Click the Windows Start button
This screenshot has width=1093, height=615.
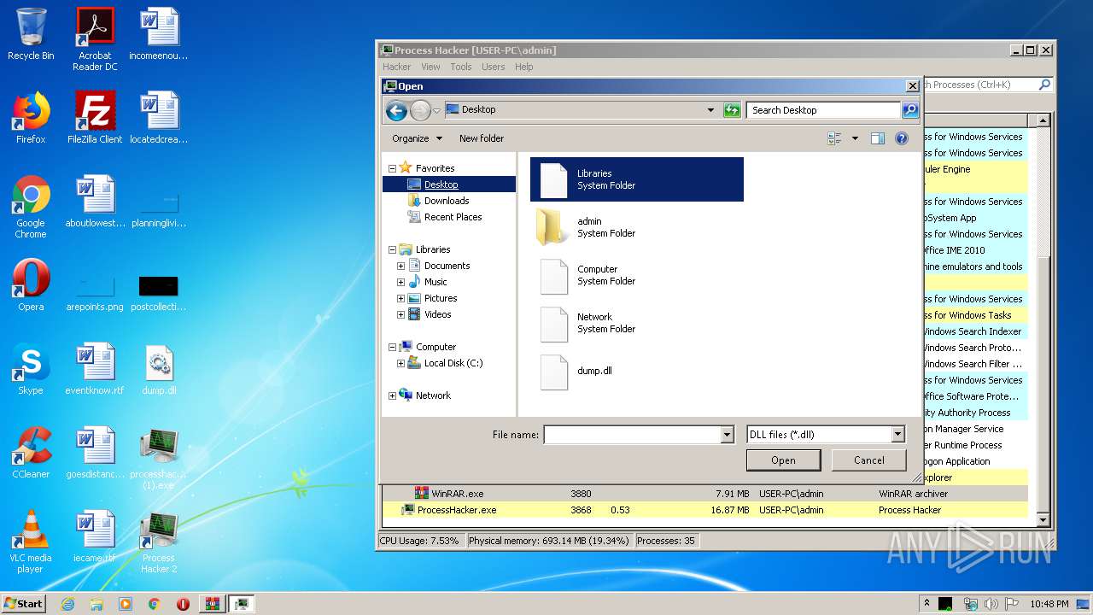(23, 603)
